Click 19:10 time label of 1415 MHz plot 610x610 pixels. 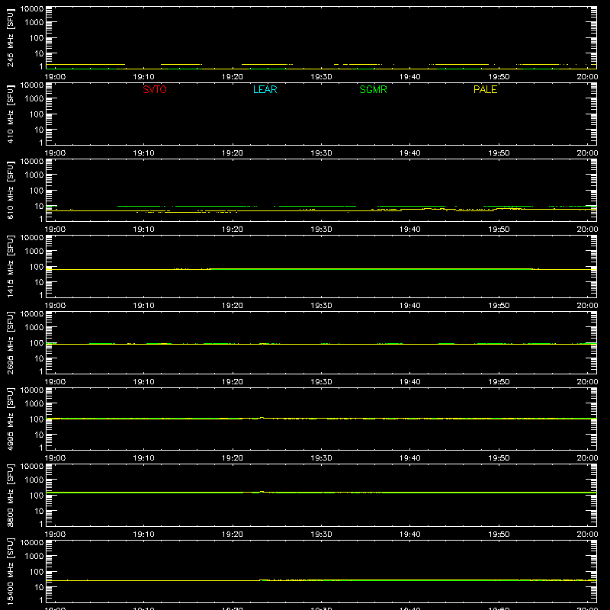coord(143,306)
